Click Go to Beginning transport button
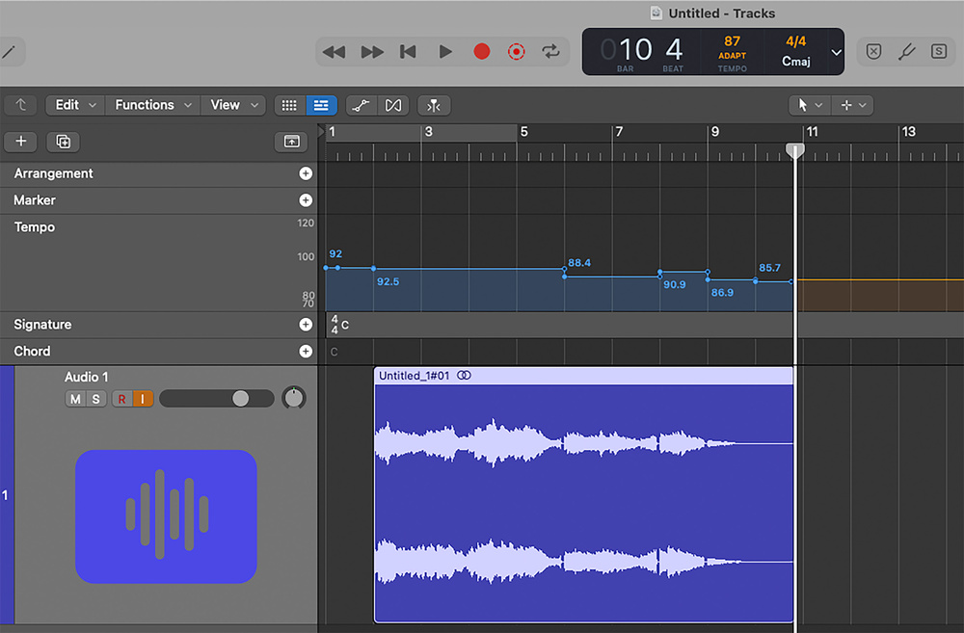Viewport: 964px width, 633px height. [x=409, y=52]
